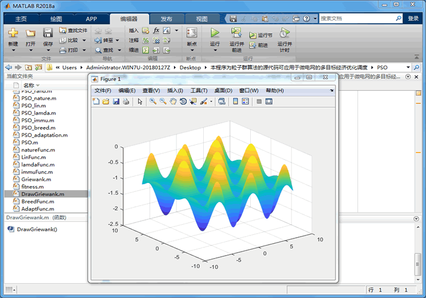Viewport: 426px width, 298px height.
Task: Switch to the 绘图 ribbon tab
Action: point(56,18)
